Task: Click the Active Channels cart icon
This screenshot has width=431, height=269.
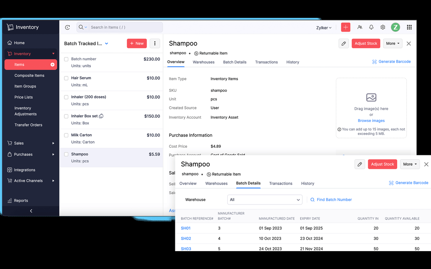Action: pyautogui.click(x=10, y=181)
